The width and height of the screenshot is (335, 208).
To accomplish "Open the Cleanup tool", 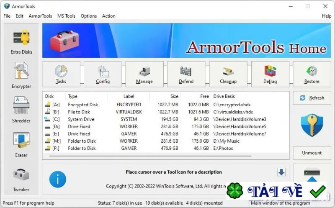I will pos(228,74).
